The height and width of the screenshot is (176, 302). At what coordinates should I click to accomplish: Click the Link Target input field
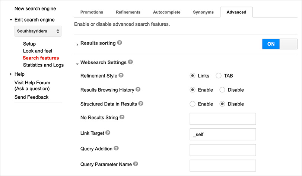tap(223, 134)
